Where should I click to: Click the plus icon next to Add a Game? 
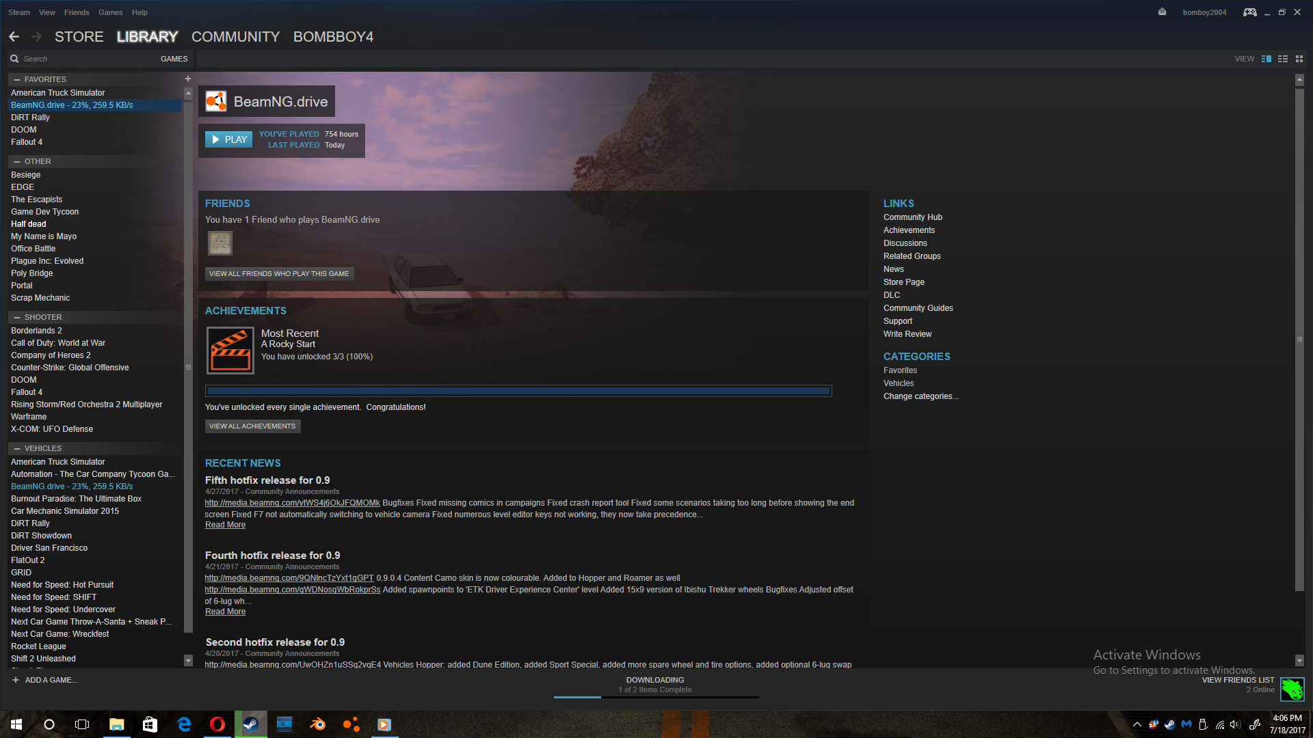point(16,680)
